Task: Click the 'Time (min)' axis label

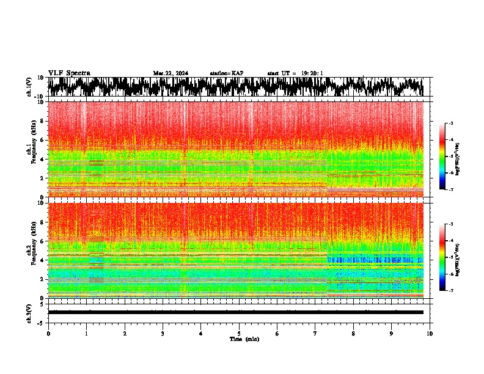Action: pyautogui.click(x=244, y=339)
